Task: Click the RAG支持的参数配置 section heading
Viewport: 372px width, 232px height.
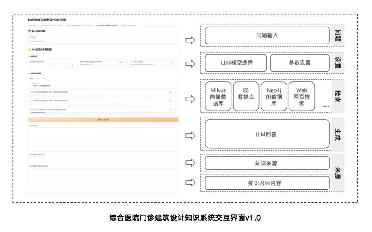Action: click(42, 49)
